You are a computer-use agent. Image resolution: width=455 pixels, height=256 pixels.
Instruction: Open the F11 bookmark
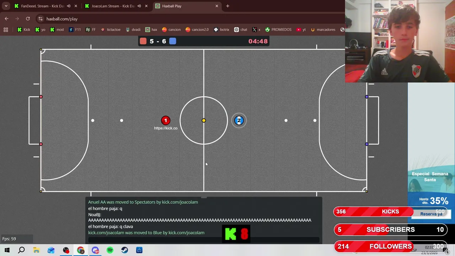click(75, 30)
